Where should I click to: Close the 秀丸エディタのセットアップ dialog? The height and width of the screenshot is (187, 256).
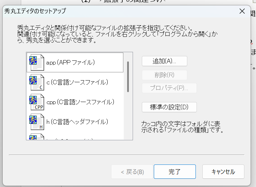click(242, 11)
